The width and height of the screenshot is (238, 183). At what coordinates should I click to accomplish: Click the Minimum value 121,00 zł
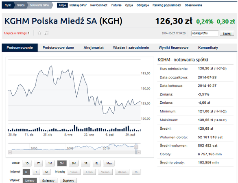pos(205,111)
